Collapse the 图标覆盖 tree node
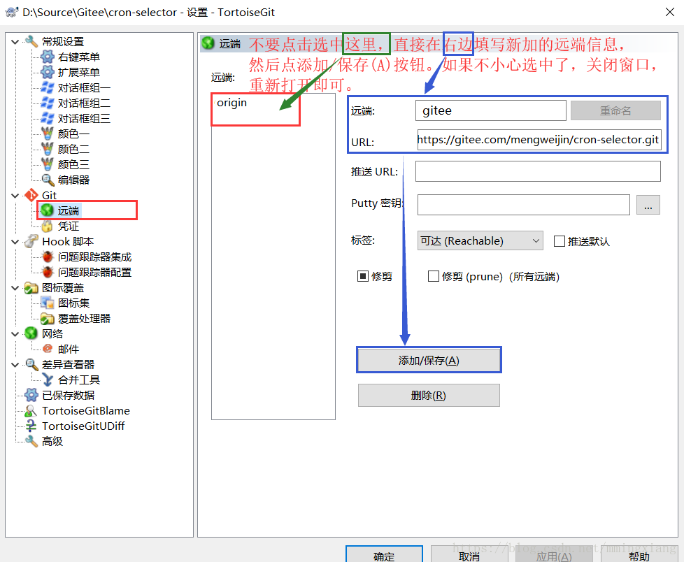Image resolution: width=684 pixels, height=562 pixels. 15,288
